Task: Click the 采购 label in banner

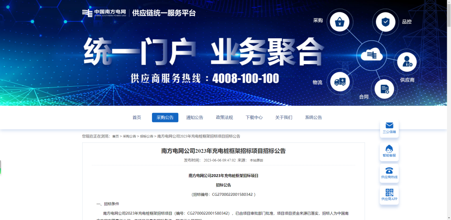Action: (x=318, y=20)
